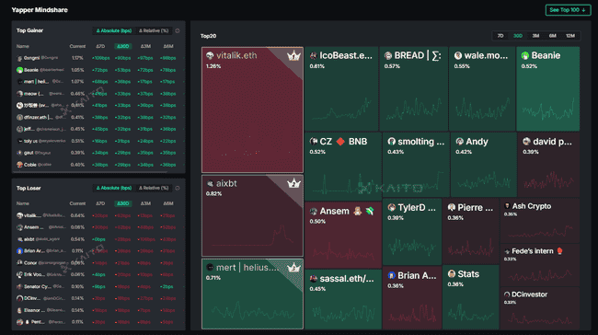Select the gaut row in Top Gainer

click(98, 153)
